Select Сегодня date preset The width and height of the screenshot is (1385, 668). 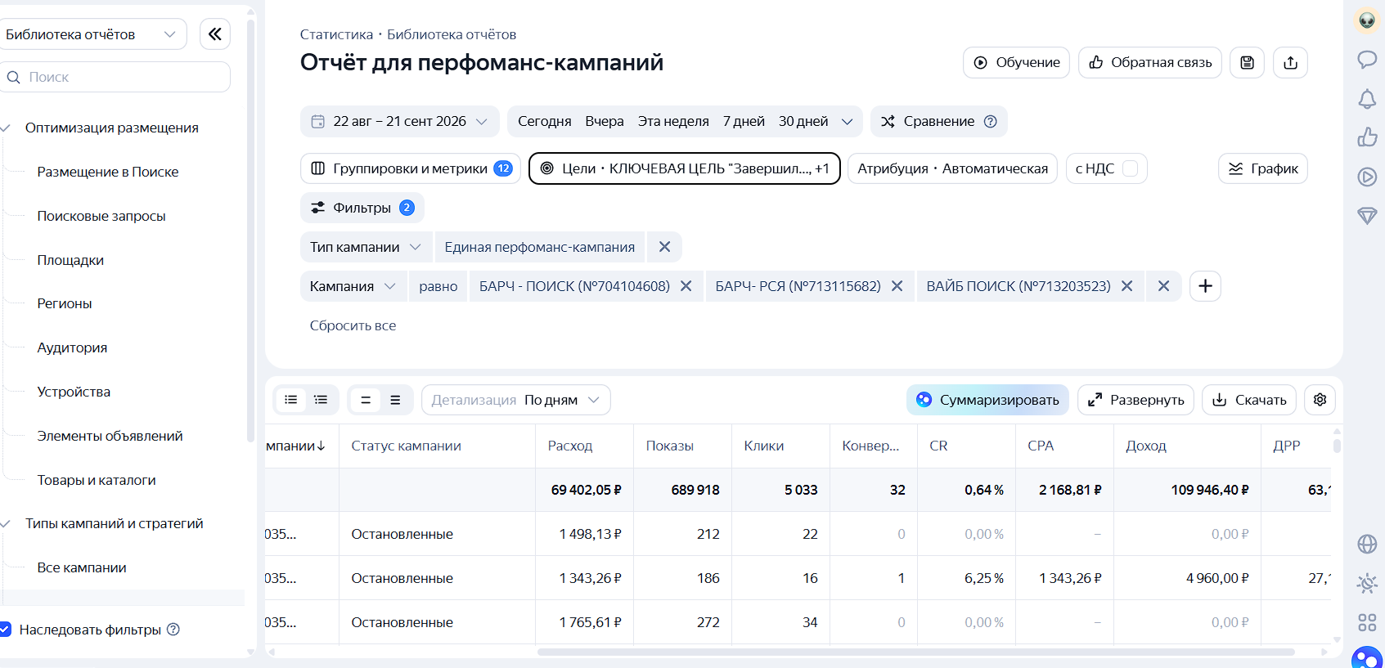click(x=544, y=122)
